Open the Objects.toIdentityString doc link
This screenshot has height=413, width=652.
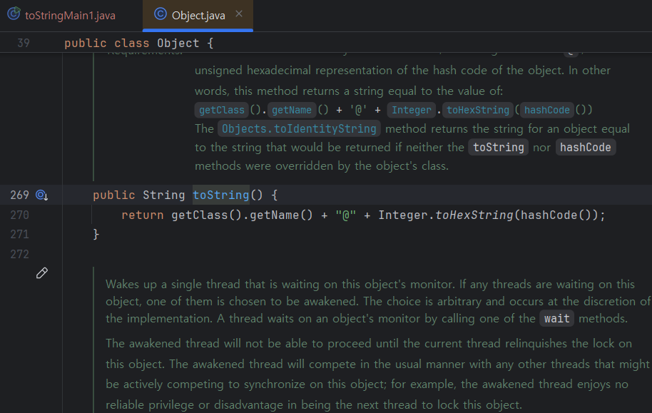point(299,129)
